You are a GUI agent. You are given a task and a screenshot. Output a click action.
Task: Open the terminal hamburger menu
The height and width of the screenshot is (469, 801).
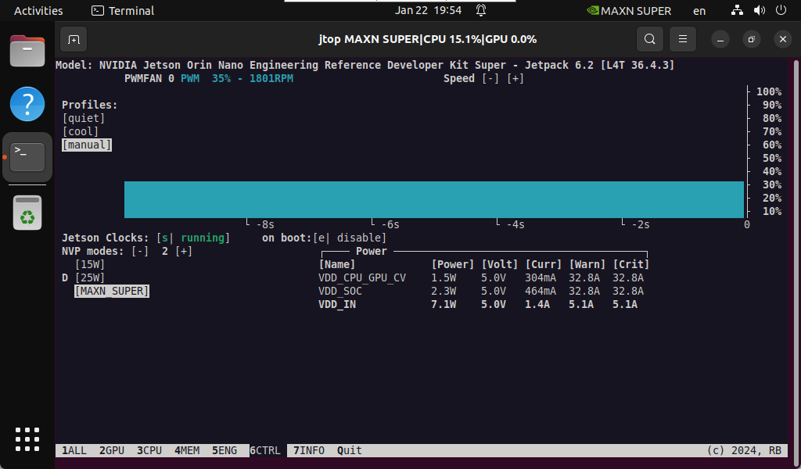click(683, 39)
